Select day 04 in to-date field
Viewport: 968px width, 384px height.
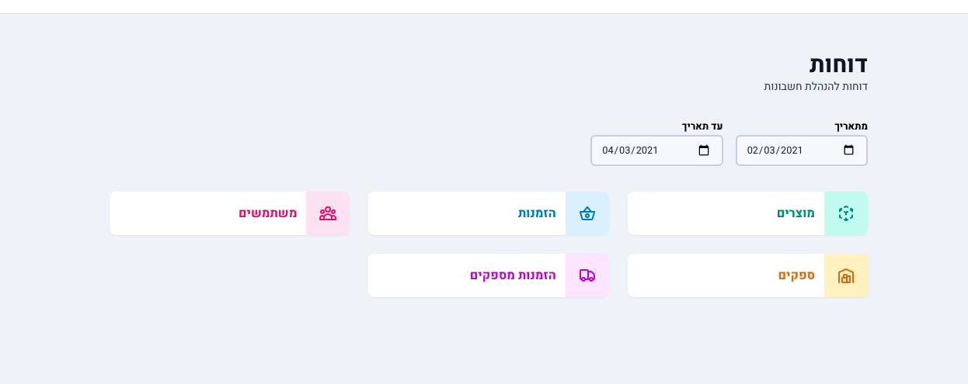click(608, 150)
